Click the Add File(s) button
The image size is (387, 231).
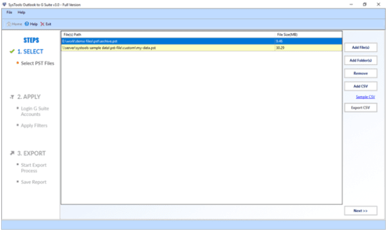pos(360,47)
